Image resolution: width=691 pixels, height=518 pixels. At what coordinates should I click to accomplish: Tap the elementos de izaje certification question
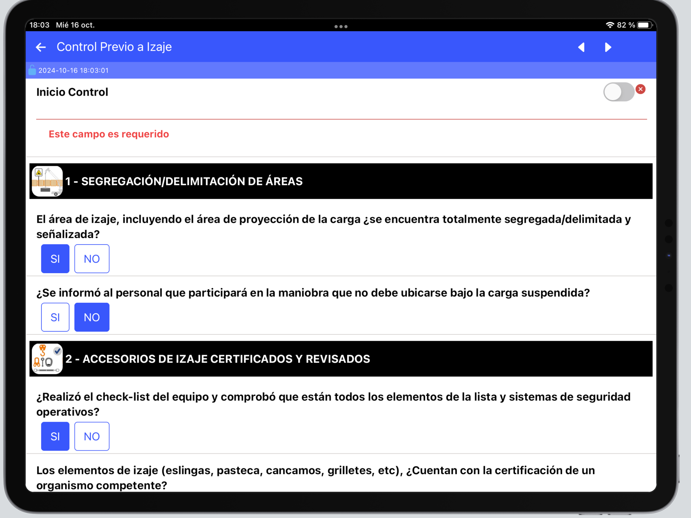click(316, 478)
